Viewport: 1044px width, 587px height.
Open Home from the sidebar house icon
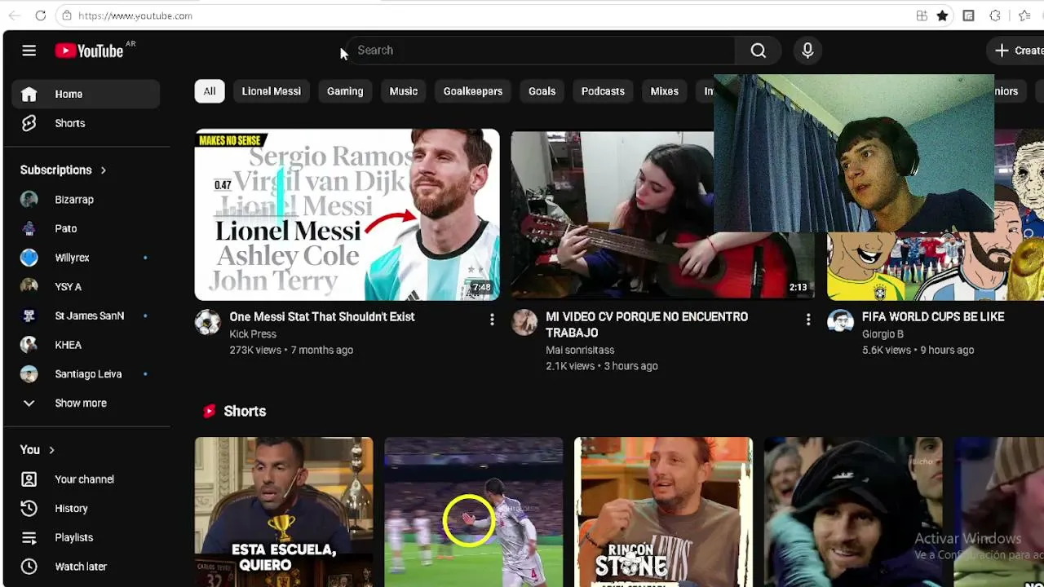(29, 94)
